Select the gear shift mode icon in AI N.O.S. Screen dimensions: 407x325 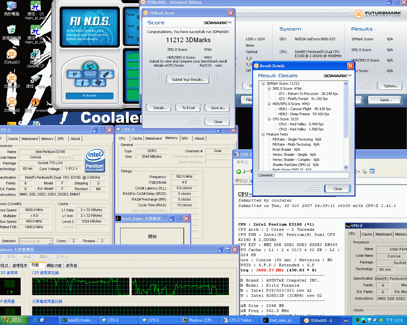click(x=74, y=74)
